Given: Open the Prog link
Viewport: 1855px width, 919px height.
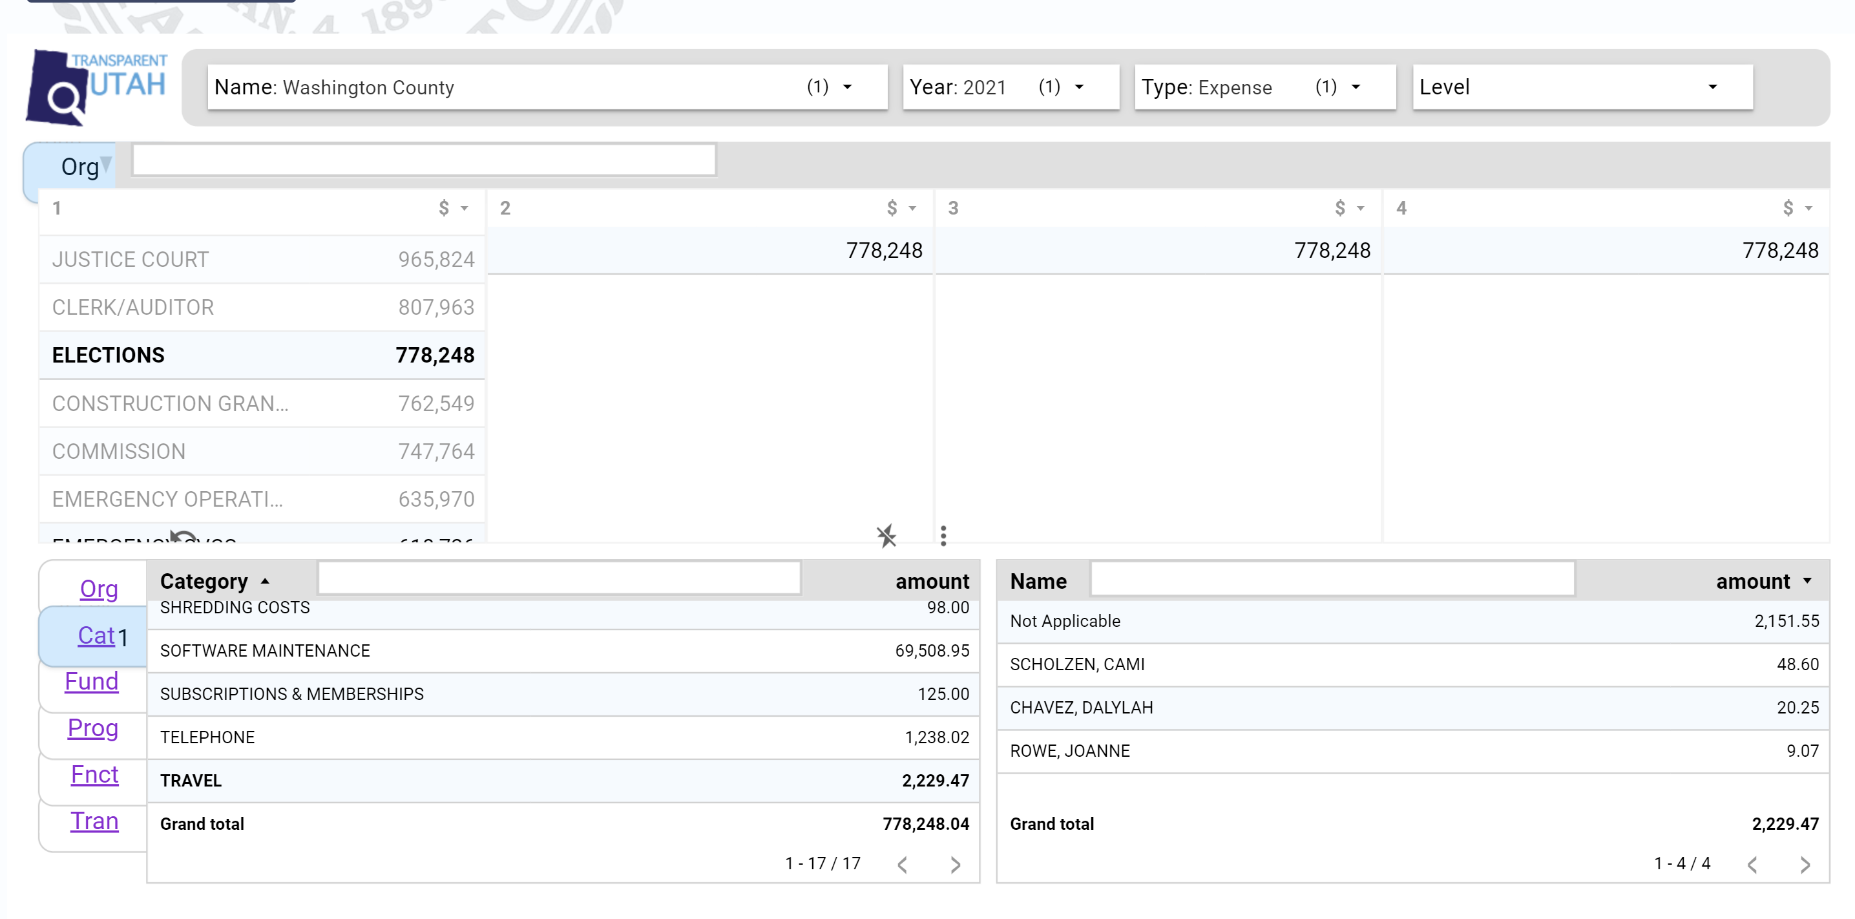Looking at the screenshot, I should coord(93,728).
